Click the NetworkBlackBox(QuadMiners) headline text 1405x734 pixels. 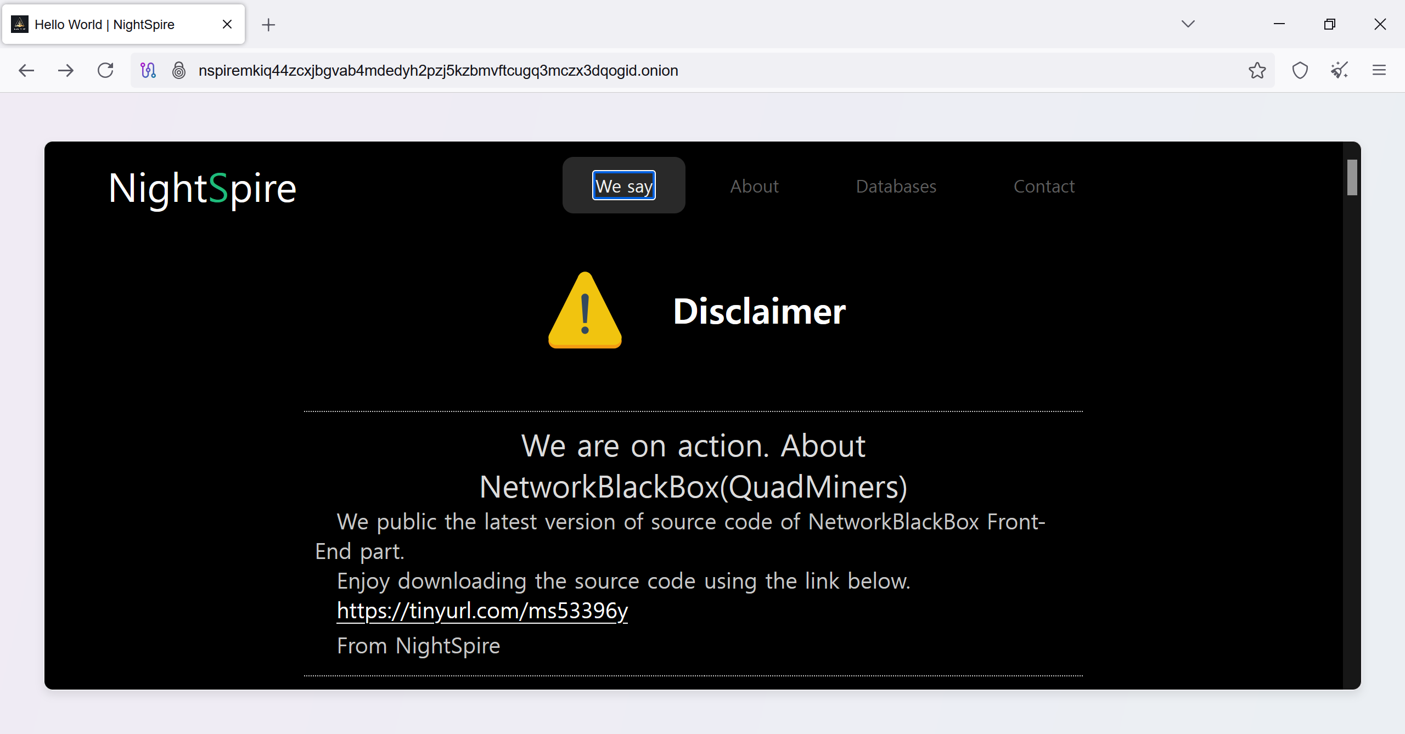(x=694, y=487)
